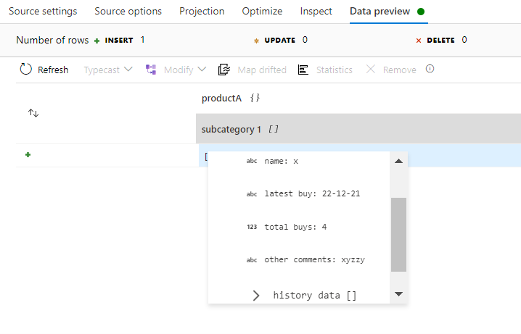The width and height of the screenshot is (521, 334).
Task: Switch to the Source options tab
Action: click(x=128, y=12)
